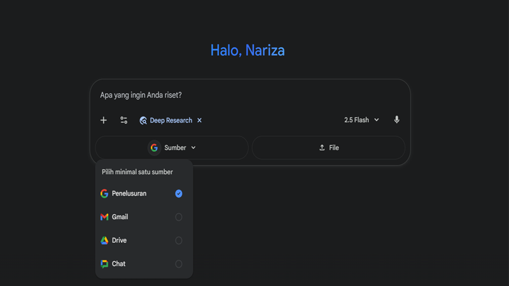Click the Deep Research chip label
The width and height of the screenshot is (509, 286).
pyautogui.click(x=171, y=121)
